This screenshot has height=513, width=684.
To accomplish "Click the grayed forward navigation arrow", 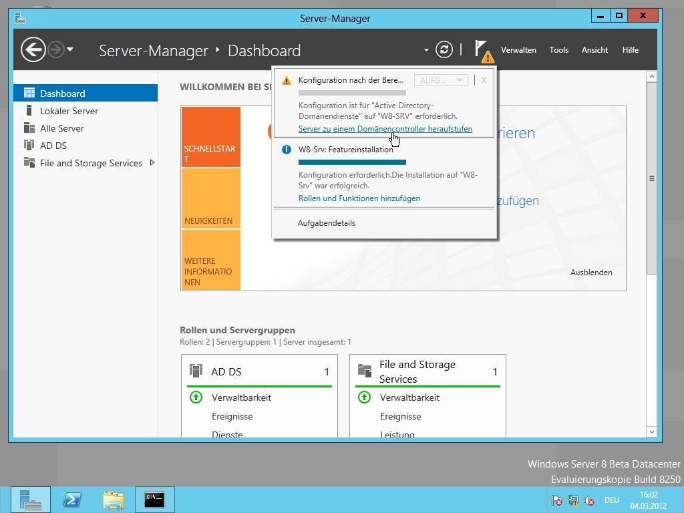I will pyautogui.click(x=56, y=49).
